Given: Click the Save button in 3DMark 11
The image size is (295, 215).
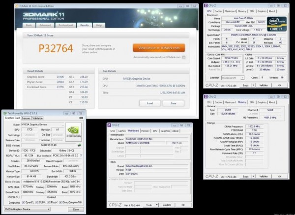Looking at the screenshot, I should click(173, 103).
